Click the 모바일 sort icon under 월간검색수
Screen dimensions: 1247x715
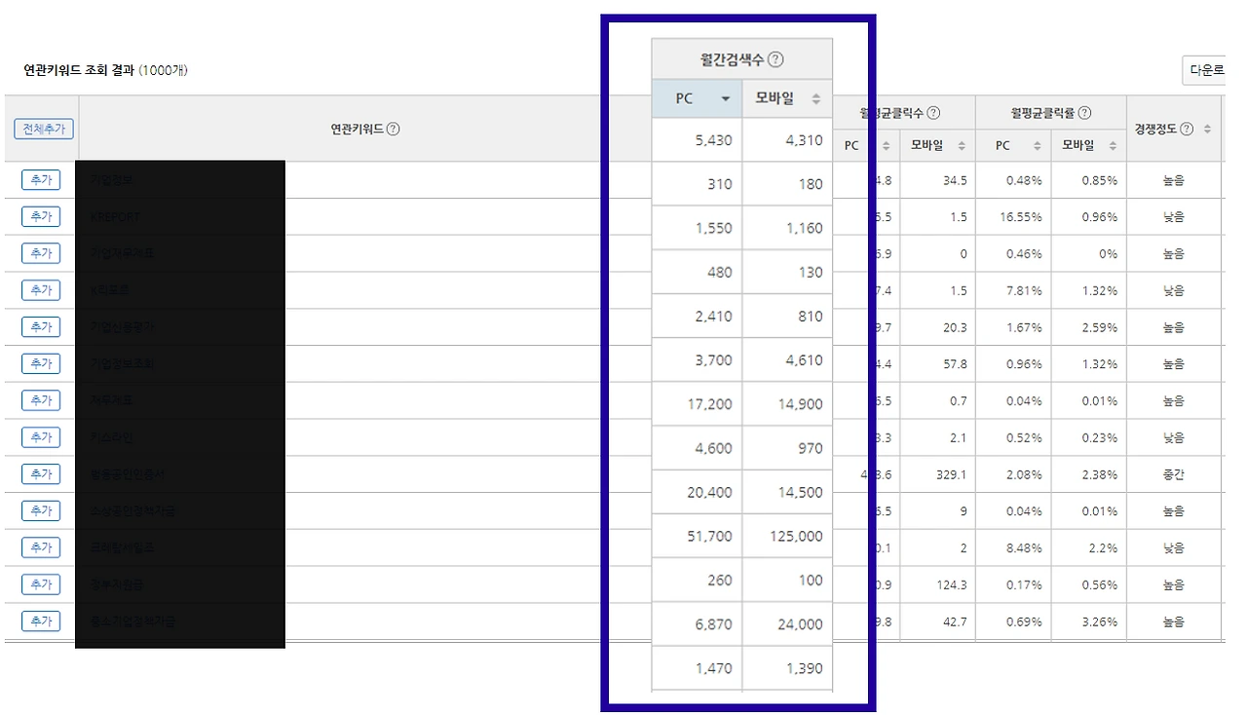tap(814, 97)
